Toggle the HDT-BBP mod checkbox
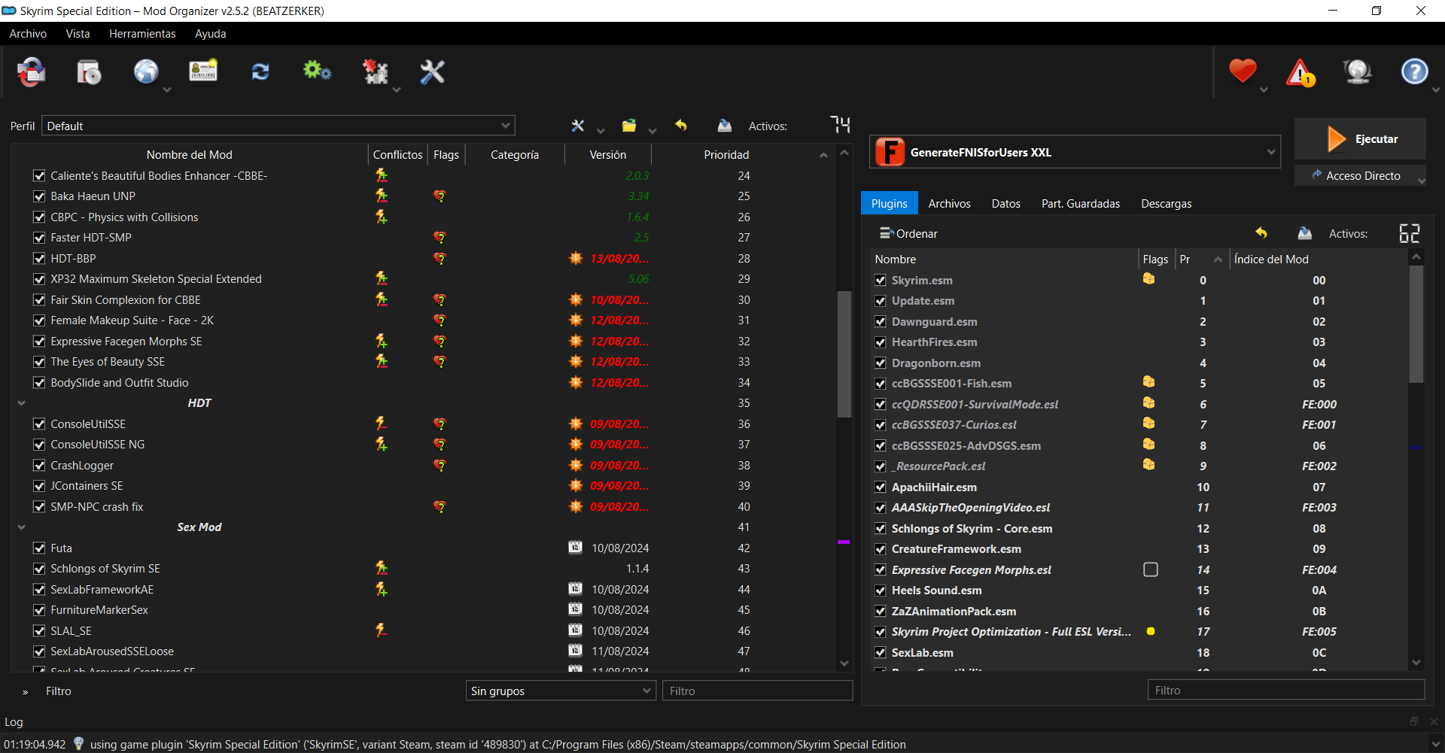The image size is (1445, 753). (39, 258)
